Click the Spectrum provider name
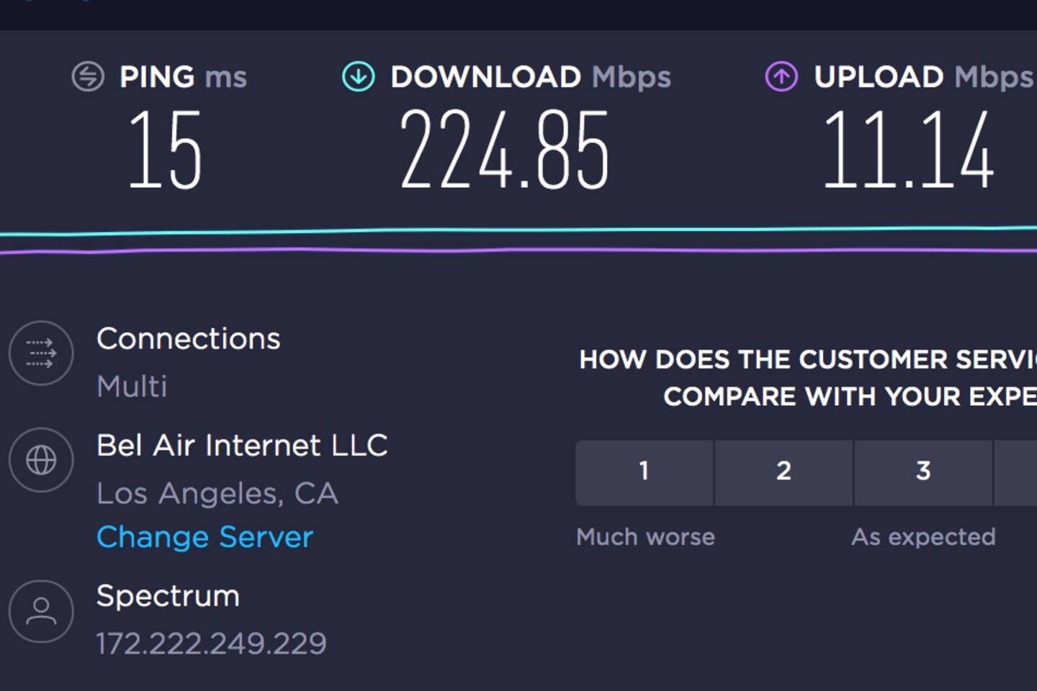The height and width of the screenshot is (691, 1037). tap(168, 596)
